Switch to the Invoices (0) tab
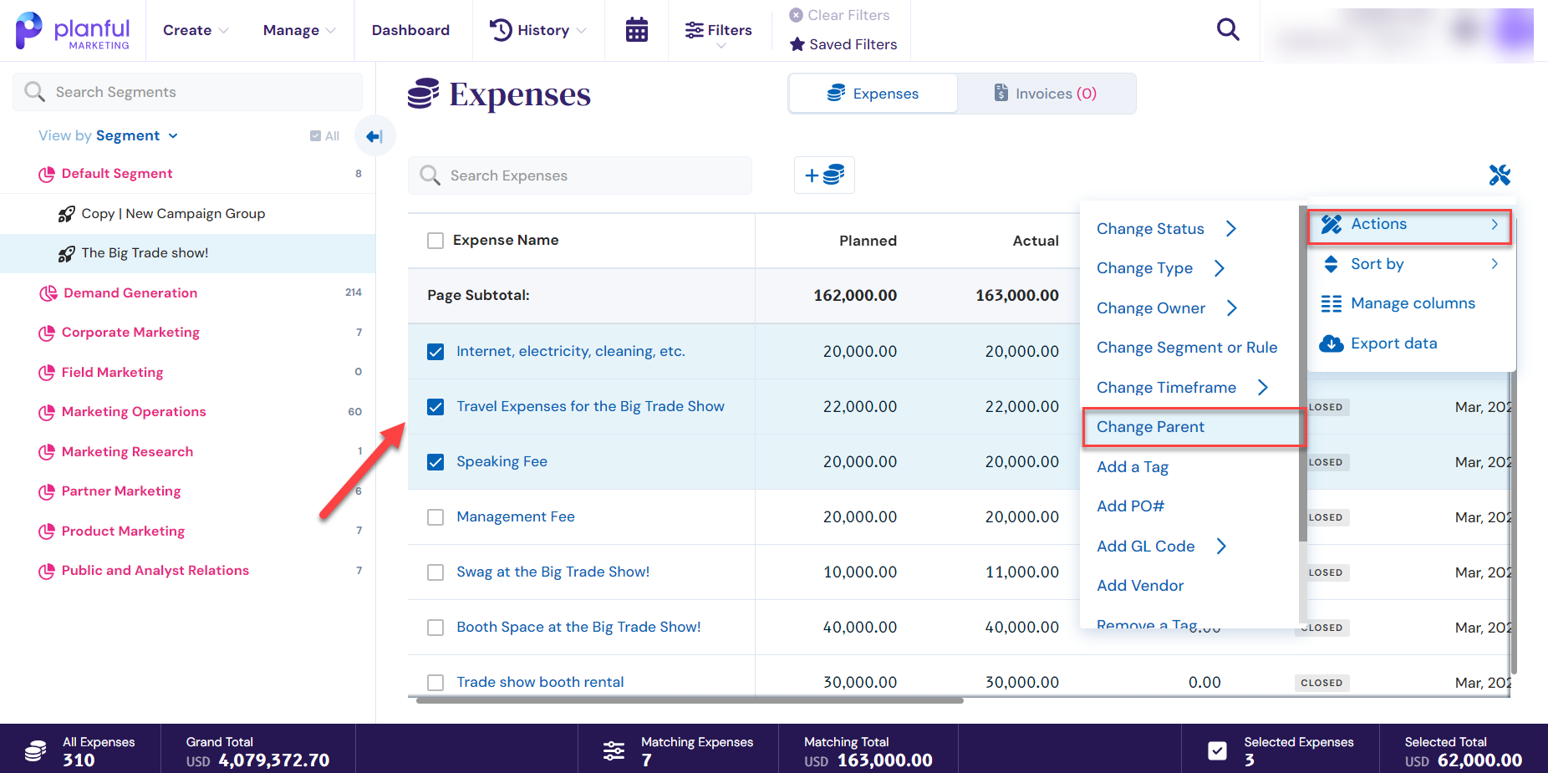Viewport: 1548px width, 773px height. [1046, 94]
